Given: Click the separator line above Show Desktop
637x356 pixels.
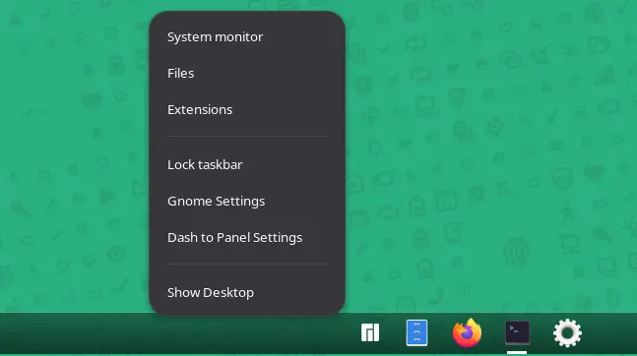Looking at the screenshot, I should [x=247, y=265].
